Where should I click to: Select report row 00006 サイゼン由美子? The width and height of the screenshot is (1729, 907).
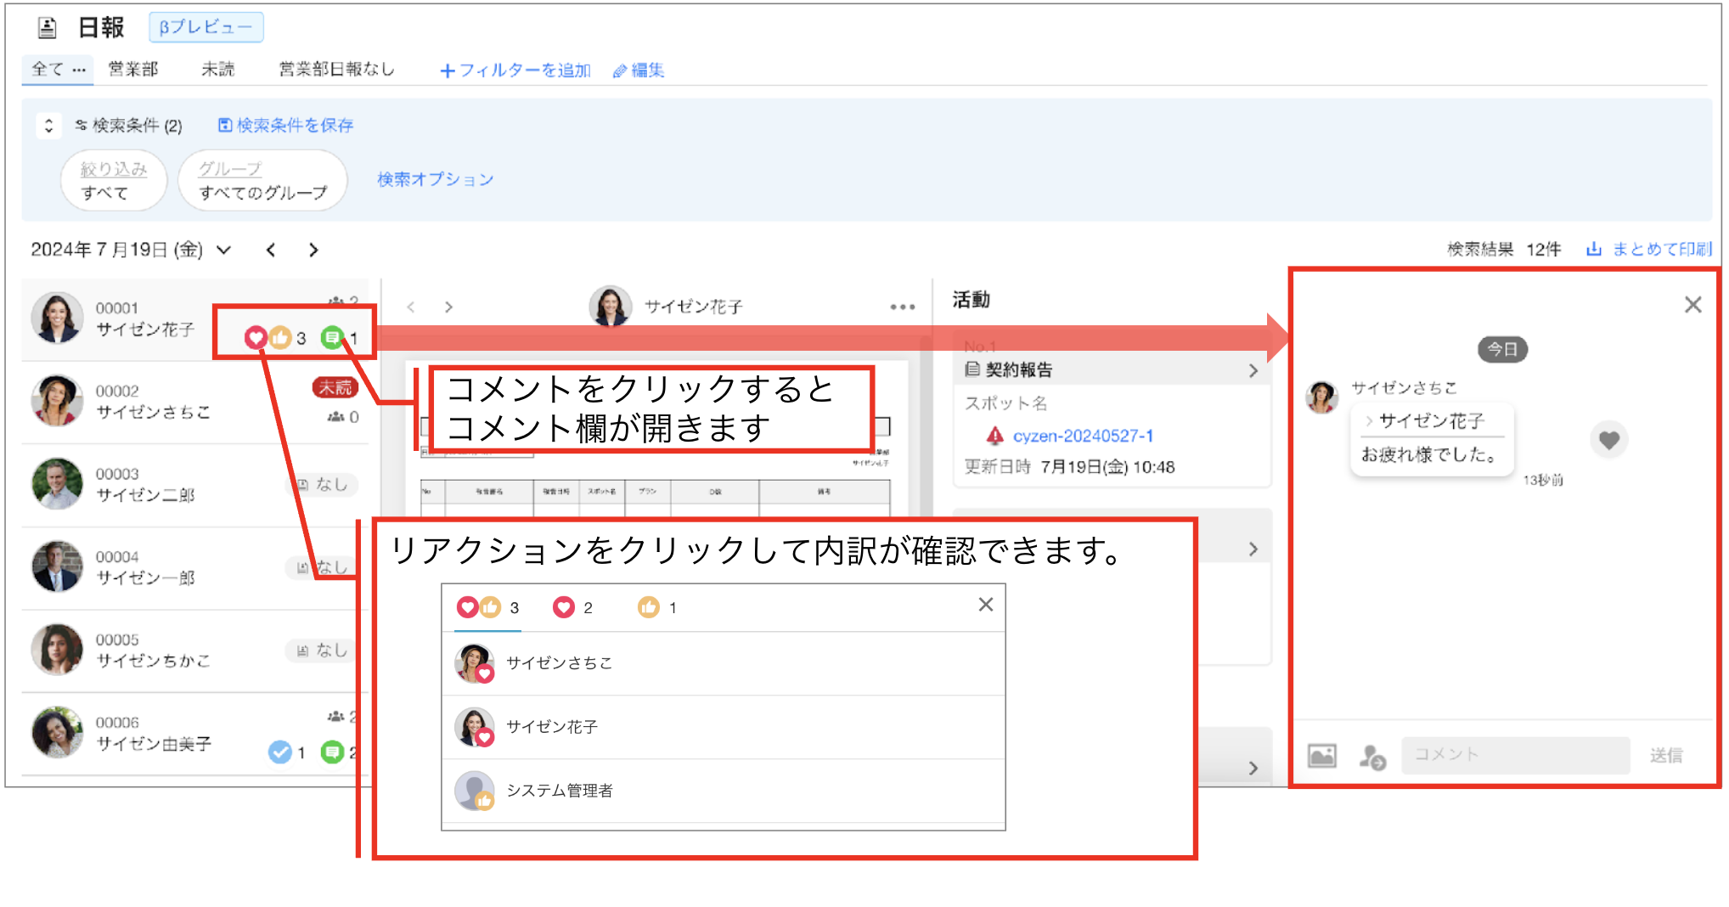point(195,733)
